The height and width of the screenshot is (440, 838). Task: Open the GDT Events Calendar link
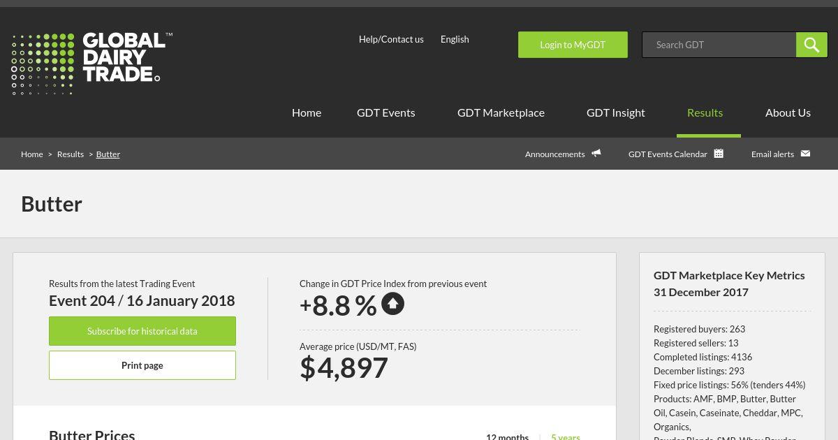click(x=668, y=154)
